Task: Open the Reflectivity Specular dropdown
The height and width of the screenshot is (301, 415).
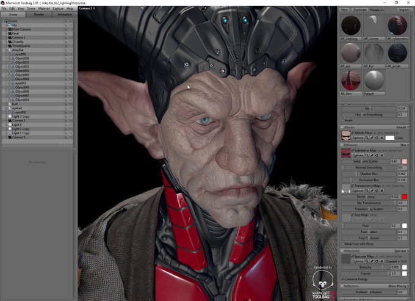Action: pos(402,251)
